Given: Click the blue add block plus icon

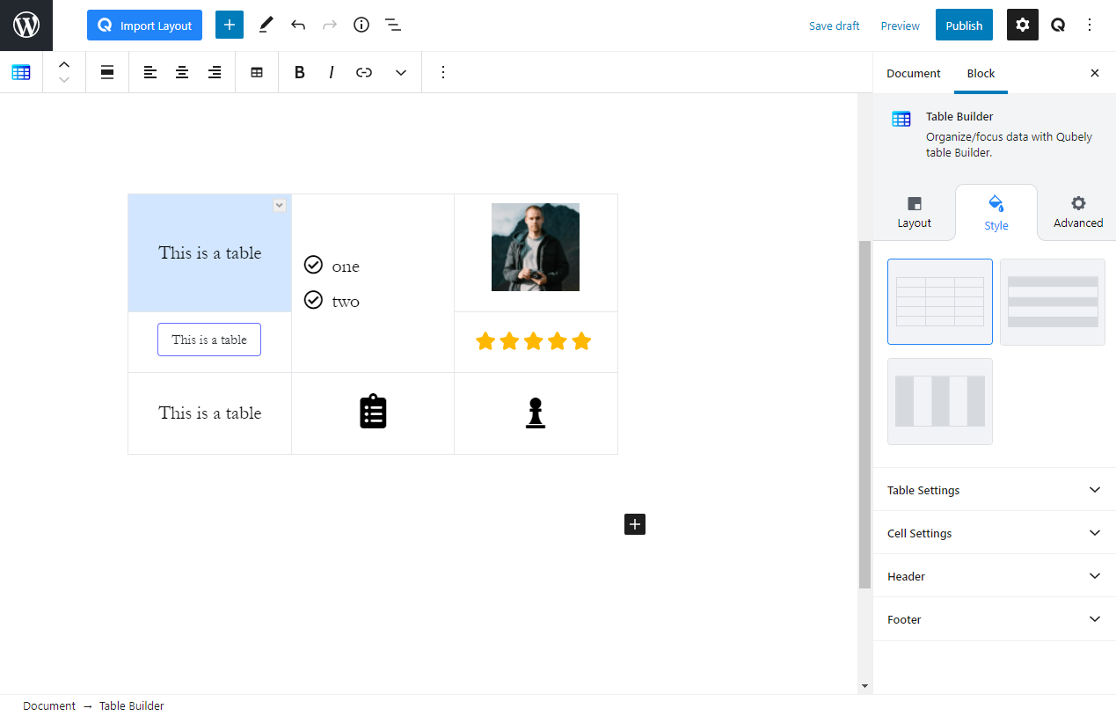Looking at the screenshot, I should pos(230,26).
